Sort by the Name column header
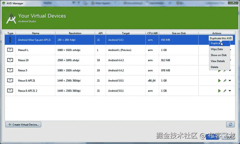 pos(36,33)
